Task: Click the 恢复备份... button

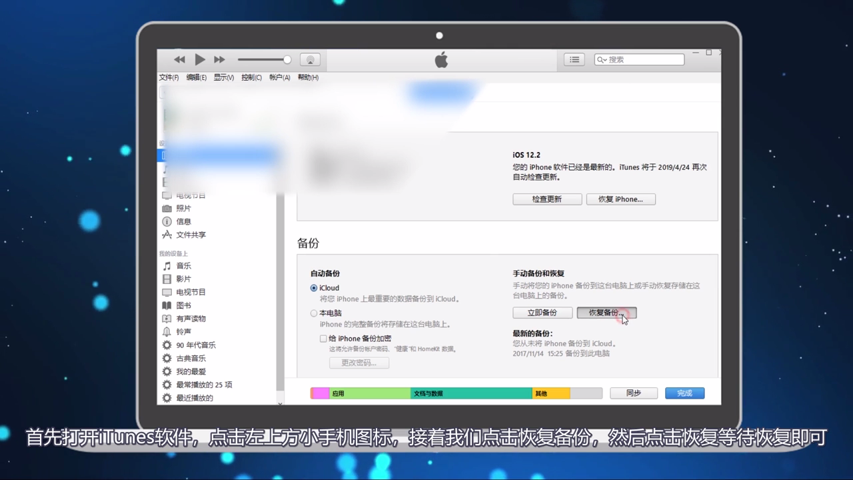Action: (606, 313)
